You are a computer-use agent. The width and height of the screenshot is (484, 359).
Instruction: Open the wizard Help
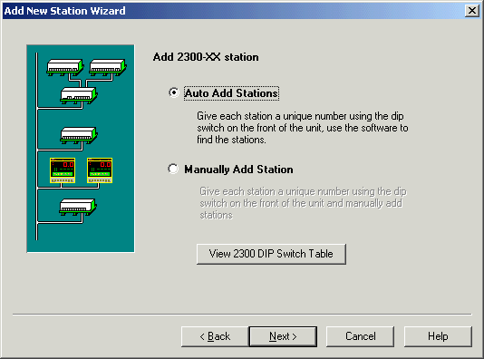pos(438,336)
